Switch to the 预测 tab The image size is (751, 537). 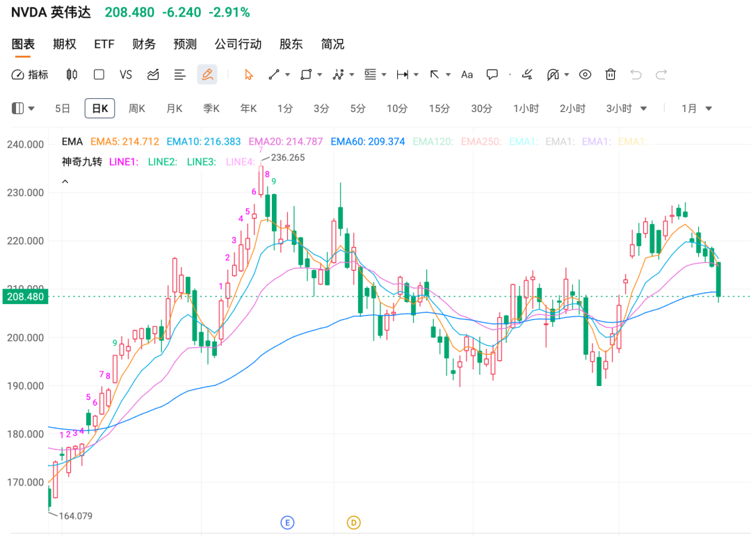pos(186,44)
